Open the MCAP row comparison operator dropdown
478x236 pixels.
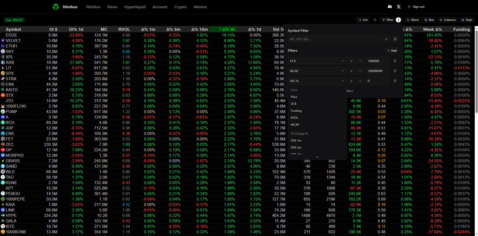pos(356,71)
